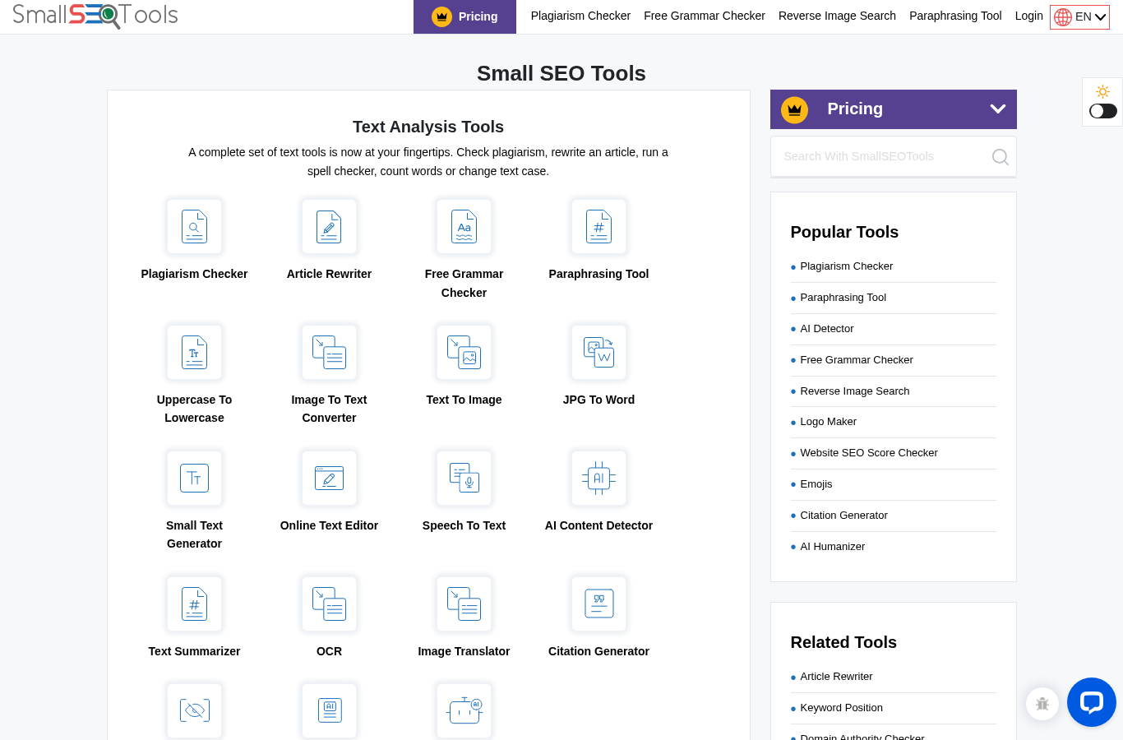Open Paraphrasing Tool in Popular Tools list
This screenshot has height=740, width=1123.
point(843,298)
